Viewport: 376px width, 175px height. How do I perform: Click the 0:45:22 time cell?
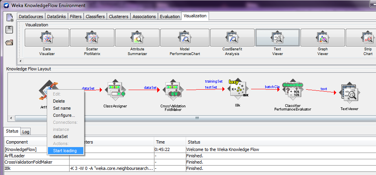pyautogui.click(x=170, y=149)
